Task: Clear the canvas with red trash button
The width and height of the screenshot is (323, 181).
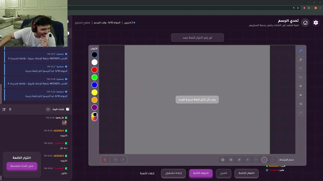Action: (105, 160)
